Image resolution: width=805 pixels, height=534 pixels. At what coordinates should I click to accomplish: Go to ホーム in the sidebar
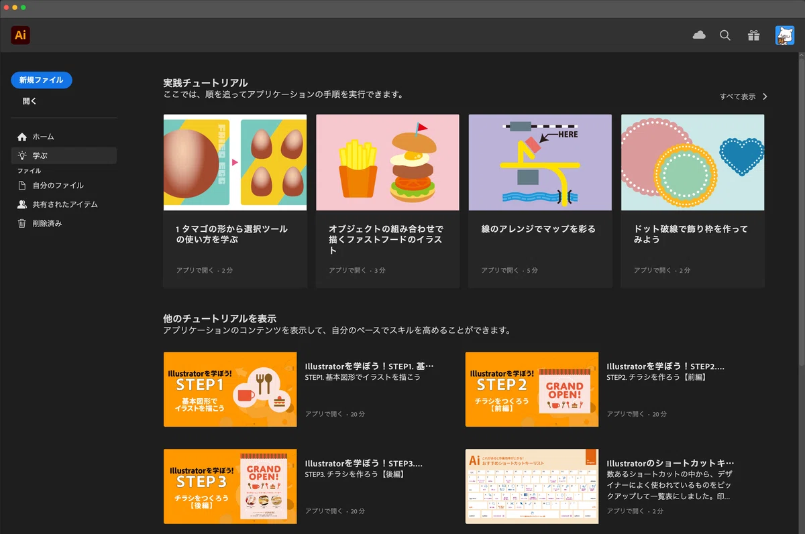coord(64,137)
